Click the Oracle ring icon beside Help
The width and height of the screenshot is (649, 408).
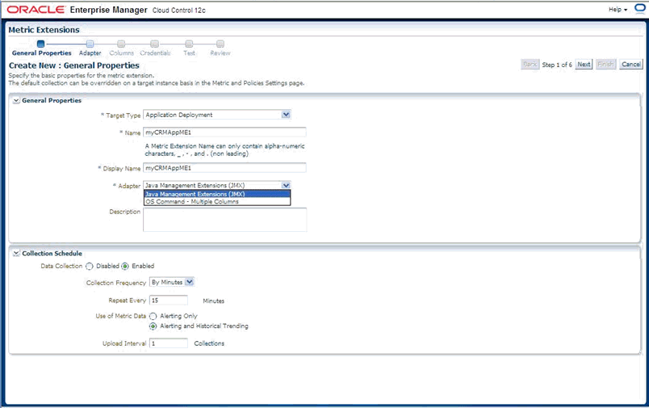pos(640,9)
